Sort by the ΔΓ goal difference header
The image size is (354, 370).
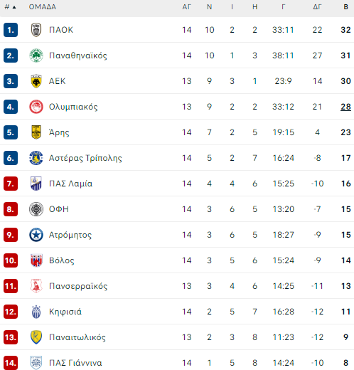point(317,7)
